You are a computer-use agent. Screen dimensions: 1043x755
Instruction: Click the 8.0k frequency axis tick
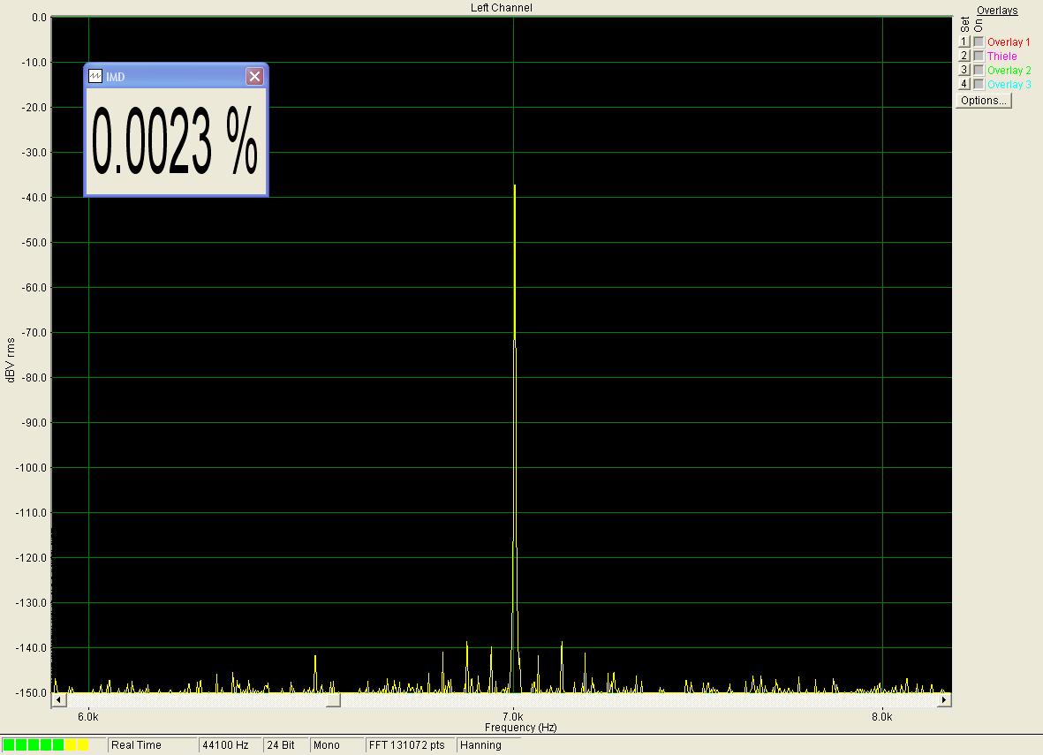(882, 716)
